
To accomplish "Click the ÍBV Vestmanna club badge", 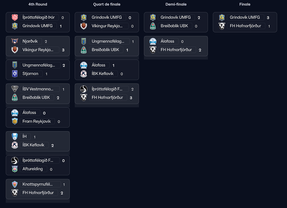I will (15, 89).
